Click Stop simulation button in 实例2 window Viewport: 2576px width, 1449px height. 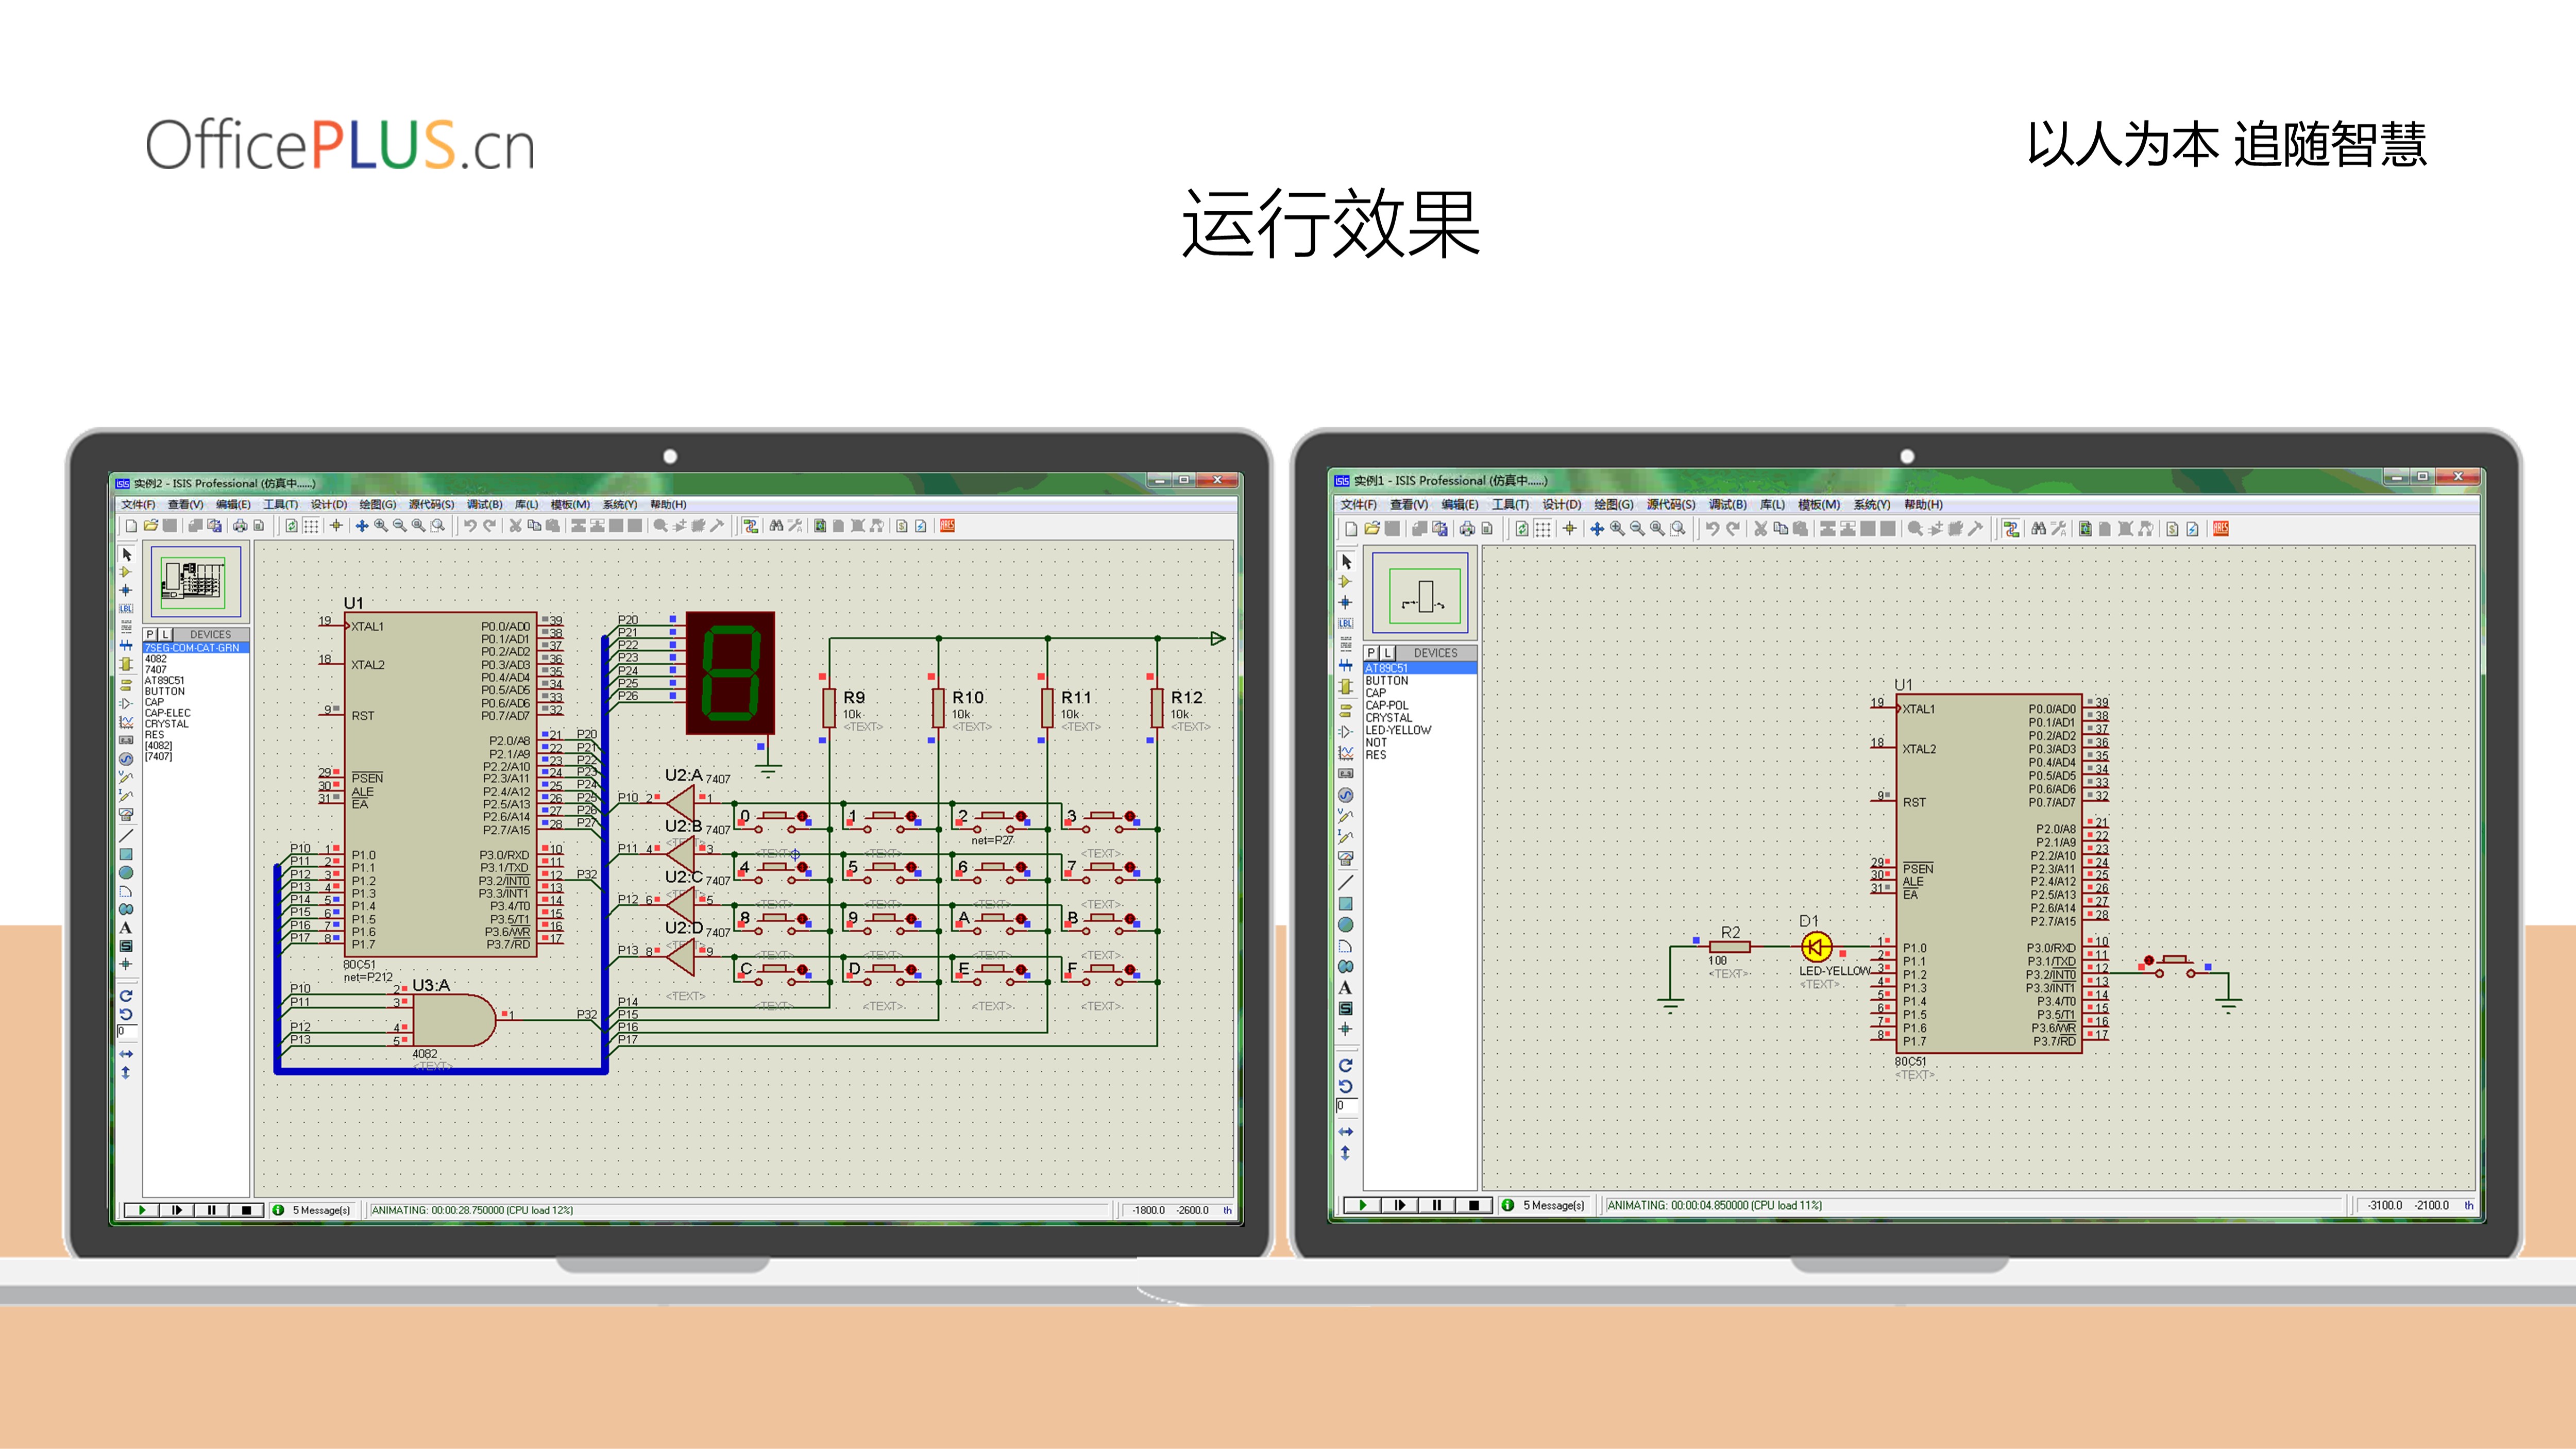coord(247,1210)
